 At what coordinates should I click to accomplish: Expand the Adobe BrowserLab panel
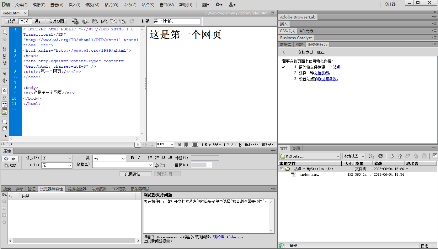[x=298, y=17]
